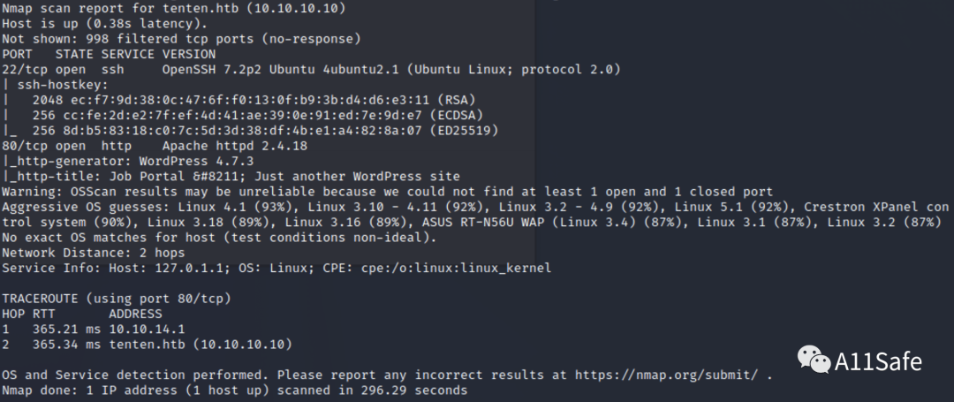Click the A11Safe watermark text

pos(878,361)
